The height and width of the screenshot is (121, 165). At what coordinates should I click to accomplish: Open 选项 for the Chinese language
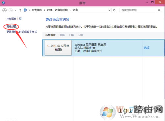click(146, 48)
